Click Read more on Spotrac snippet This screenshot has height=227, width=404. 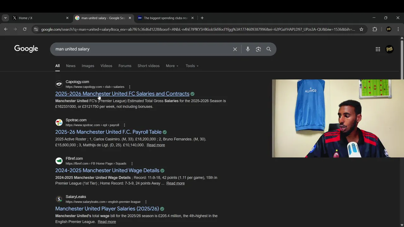click(x=156, y=145)
